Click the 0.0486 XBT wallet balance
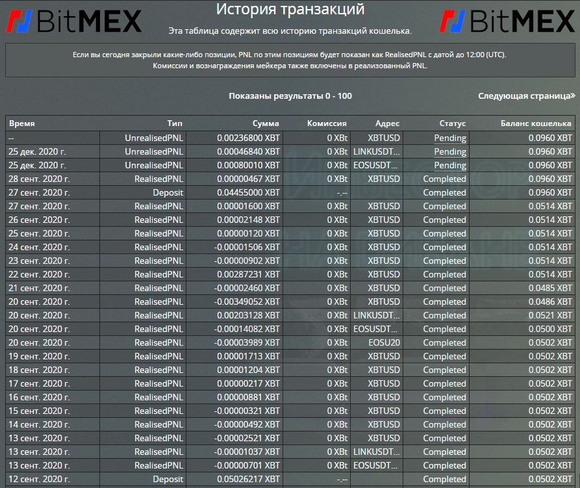This screenshot has height=488, width=580. (550, 302)
